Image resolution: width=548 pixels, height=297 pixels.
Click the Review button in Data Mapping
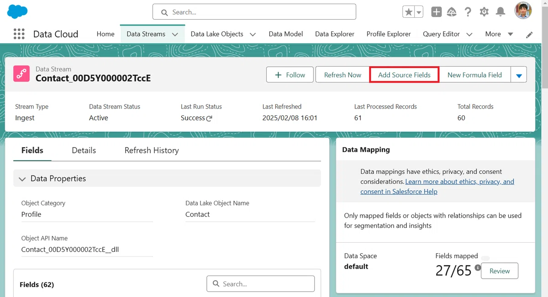click(x=500, y=271)
